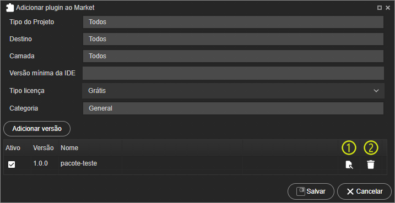Select the Destino field showing Todos
The height and width of the screenshot is (203, 395).
233,39
